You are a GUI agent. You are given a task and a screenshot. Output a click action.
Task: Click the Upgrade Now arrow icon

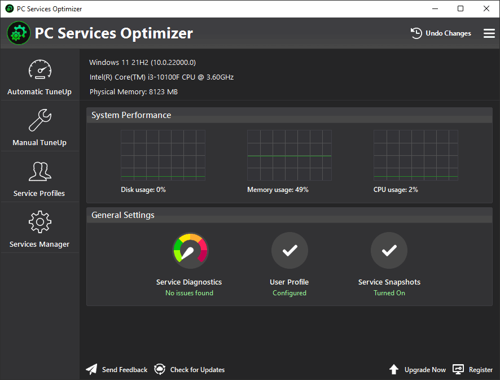(394, 369)
